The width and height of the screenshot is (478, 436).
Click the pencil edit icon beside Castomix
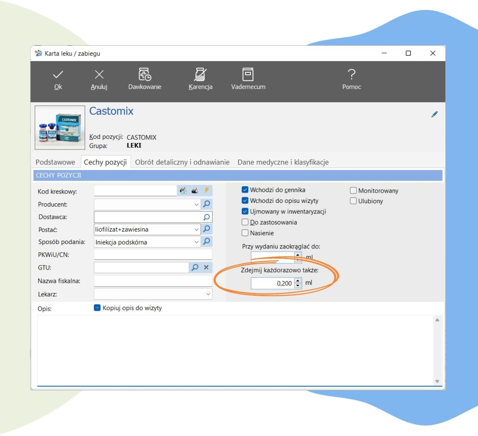(x=434, y=114)
